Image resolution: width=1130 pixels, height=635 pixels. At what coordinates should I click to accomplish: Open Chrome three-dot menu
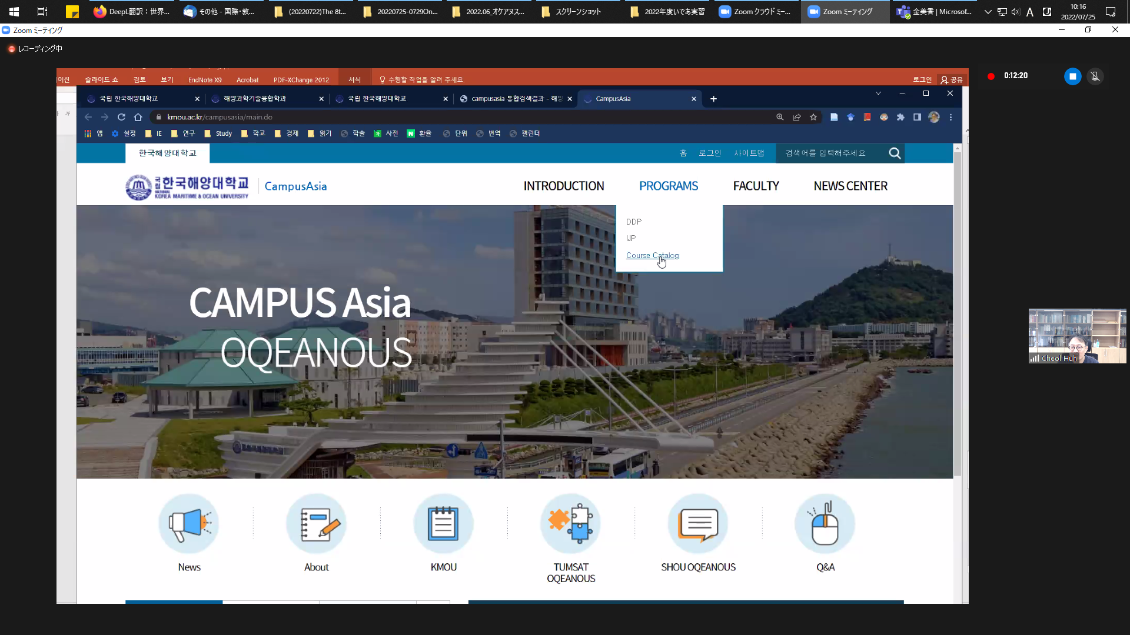950,117
